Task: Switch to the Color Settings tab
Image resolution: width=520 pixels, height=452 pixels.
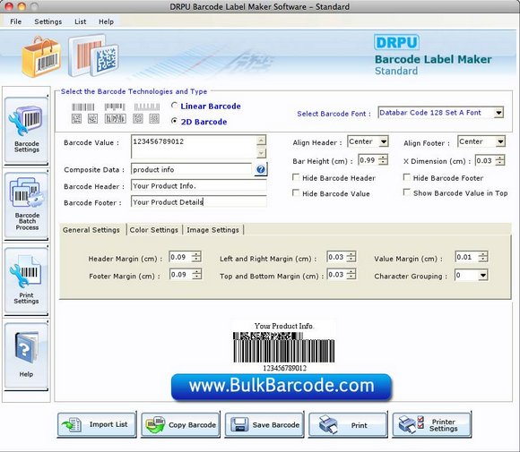Action: (x=154, y=230)
